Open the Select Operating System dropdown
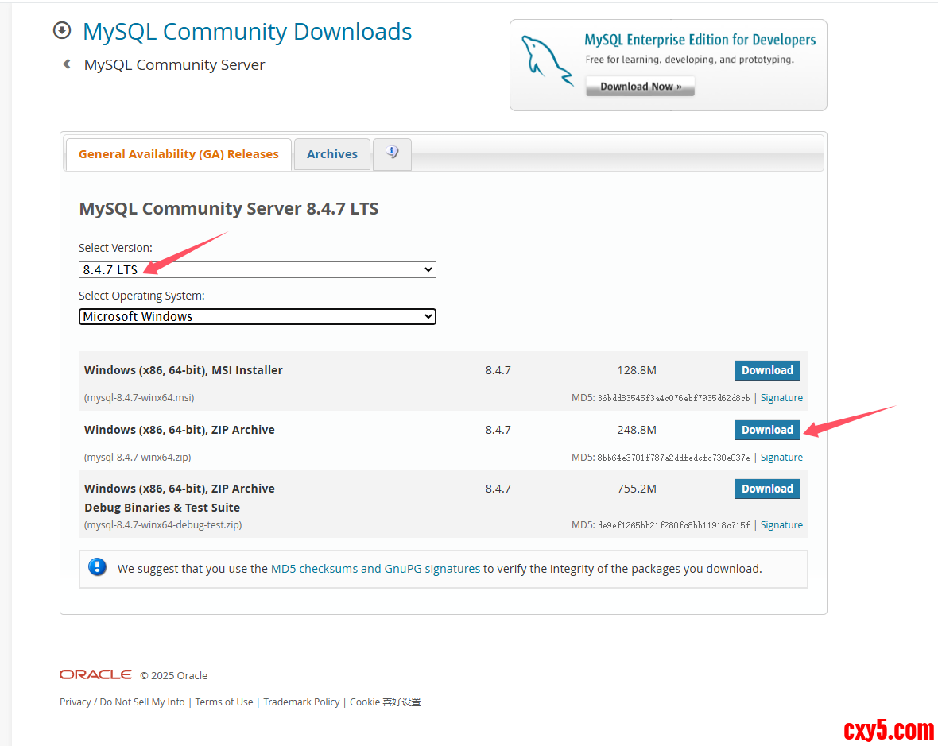This screenshot has width=938, height=746. (x=258, y=316)
